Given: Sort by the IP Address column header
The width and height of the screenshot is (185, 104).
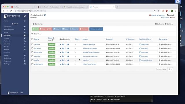Looking at the screenshot, I should point(130,39).
